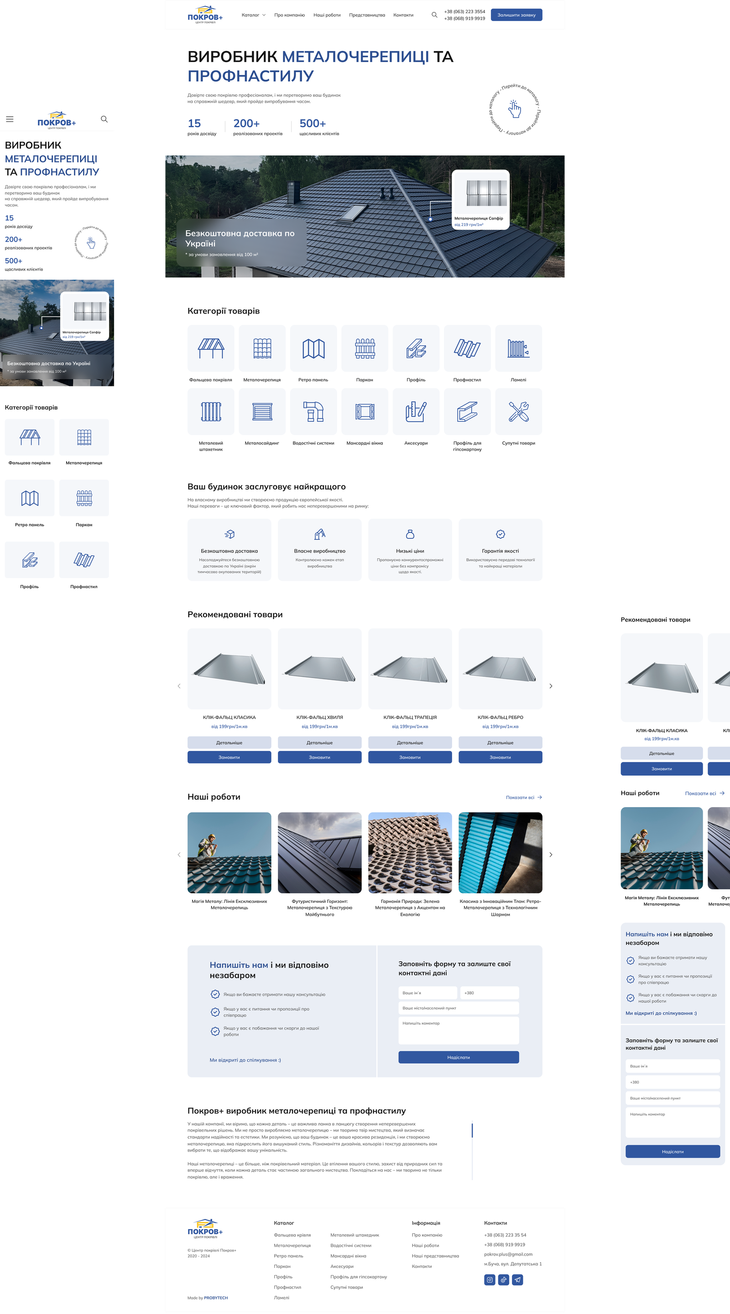Click mobile Замовити under КЛІК-ФАЛЬЦ КЛАСИКА
This screenshot has height=1314, width=730.
click(662, 769)
